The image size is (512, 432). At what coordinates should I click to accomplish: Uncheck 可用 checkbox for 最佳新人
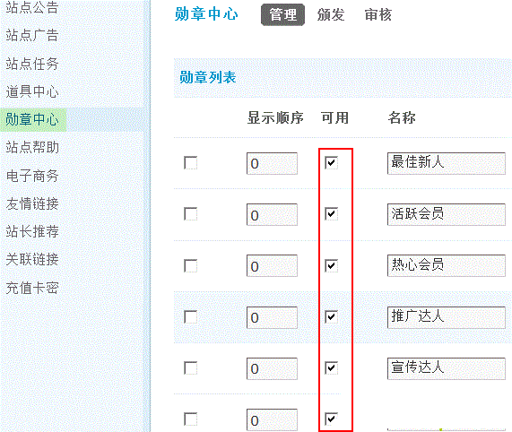331,162
